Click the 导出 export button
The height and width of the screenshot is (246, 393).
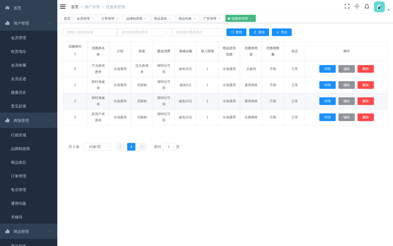coord(282,32)
